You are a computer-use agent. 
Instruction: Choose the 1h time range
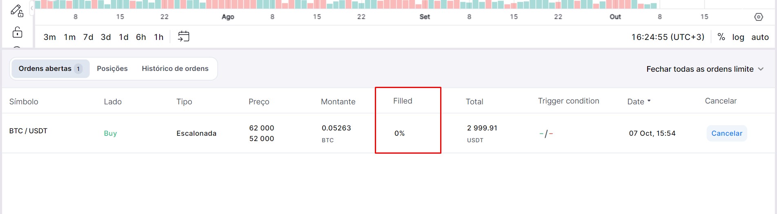158,37
